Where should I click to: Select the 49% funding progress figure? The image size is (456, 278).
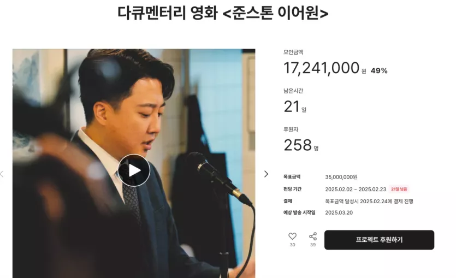click(379, 70)
